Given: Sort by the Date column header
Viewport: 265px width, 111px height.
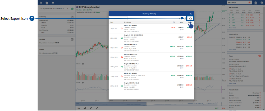Looking at the screenshot, I should coord(112,22).
